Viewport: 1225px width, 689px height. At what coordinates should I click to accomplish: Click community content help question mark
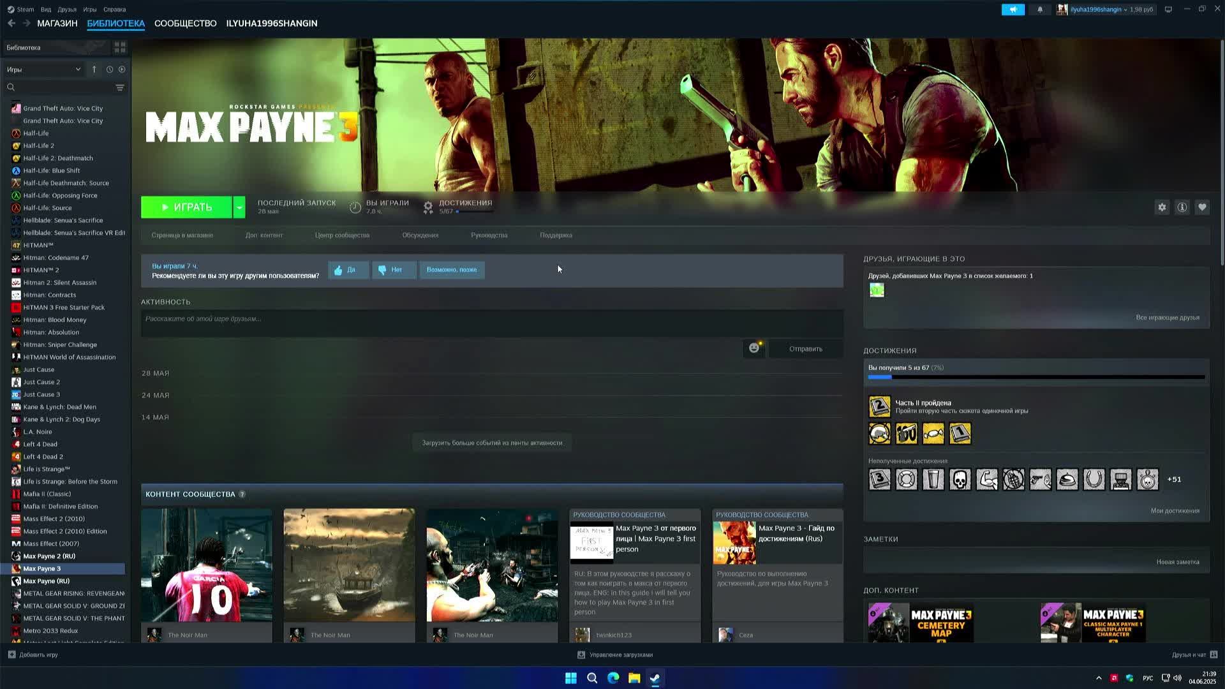click(242, 494)
